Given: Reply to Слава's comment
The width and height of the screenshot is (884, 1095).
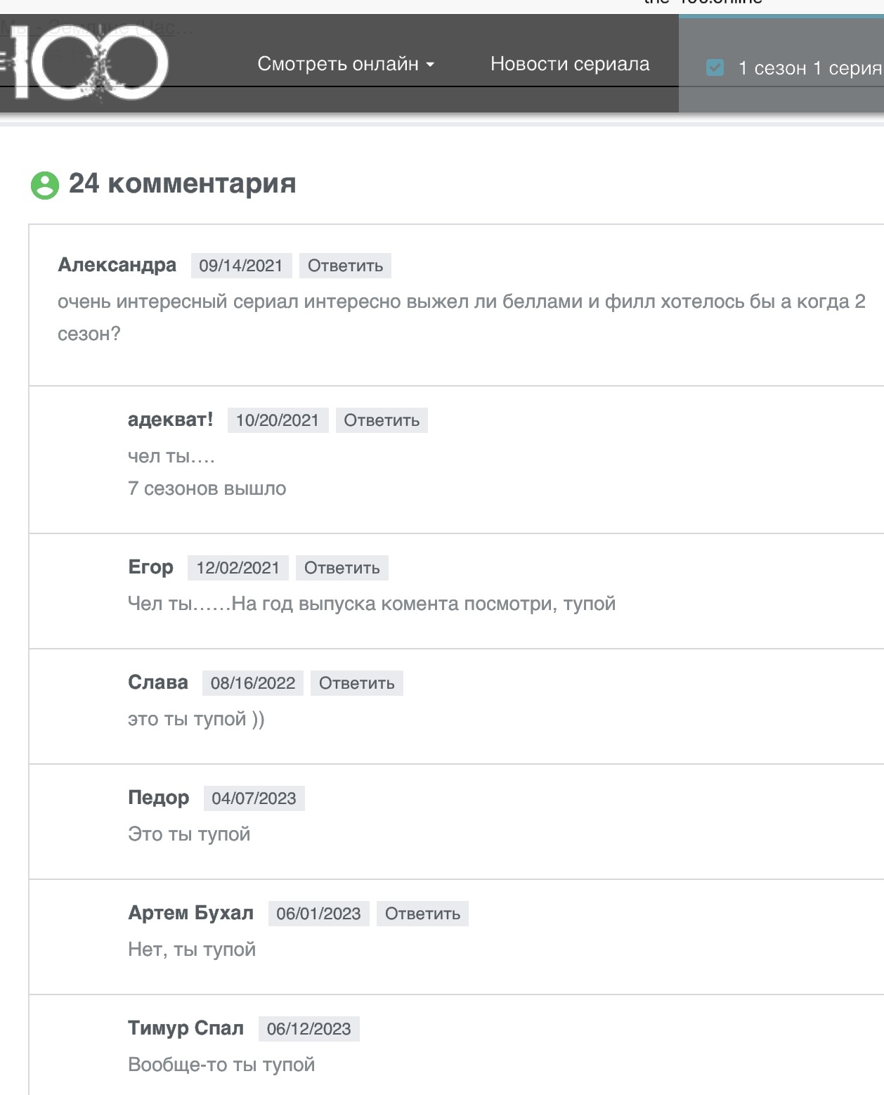Looking at the screenshot, I should pos(357,683).
